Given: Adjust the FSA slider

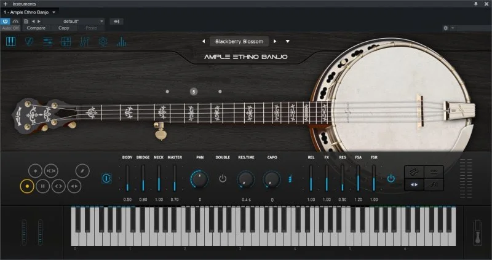Looking at the screenshot, I should [358, 178].
